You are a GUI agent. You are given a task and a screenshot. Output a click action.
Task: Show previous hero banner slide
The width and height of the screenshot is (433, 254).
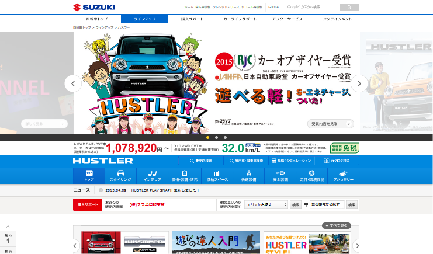pos(73,83)
